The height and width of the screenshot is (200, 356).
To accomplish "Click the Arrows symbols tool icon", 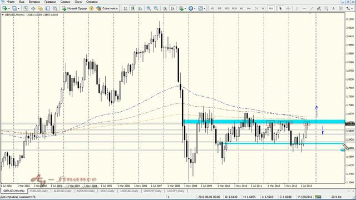I will [x=348, y=8].
